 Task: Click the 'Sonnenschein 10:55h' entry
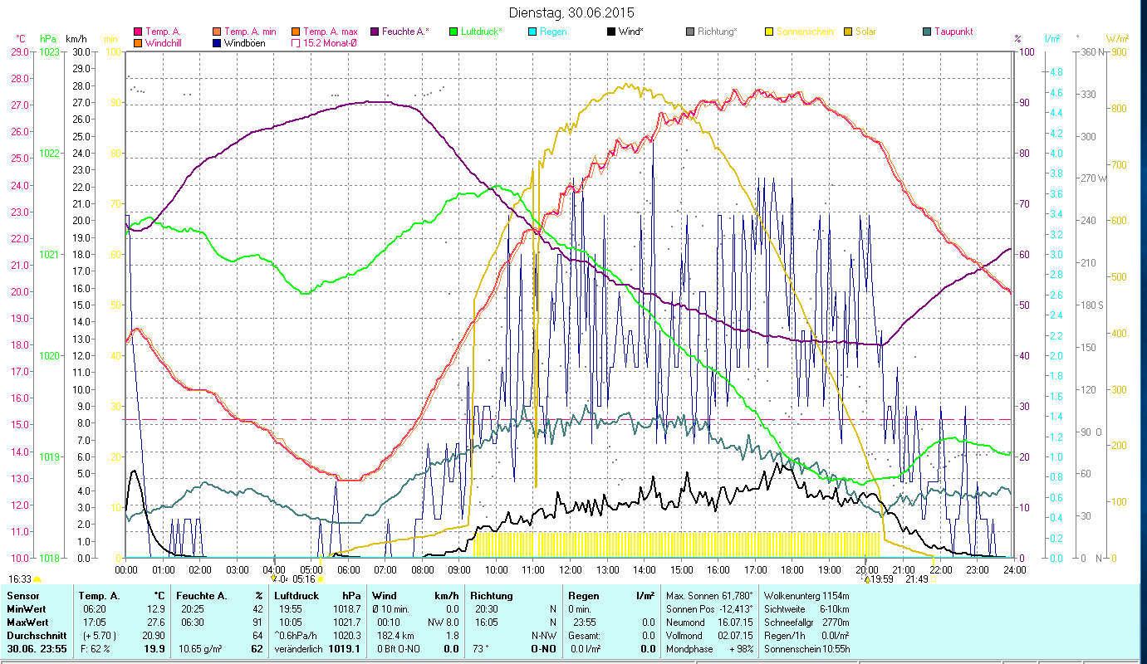[806, 649]
